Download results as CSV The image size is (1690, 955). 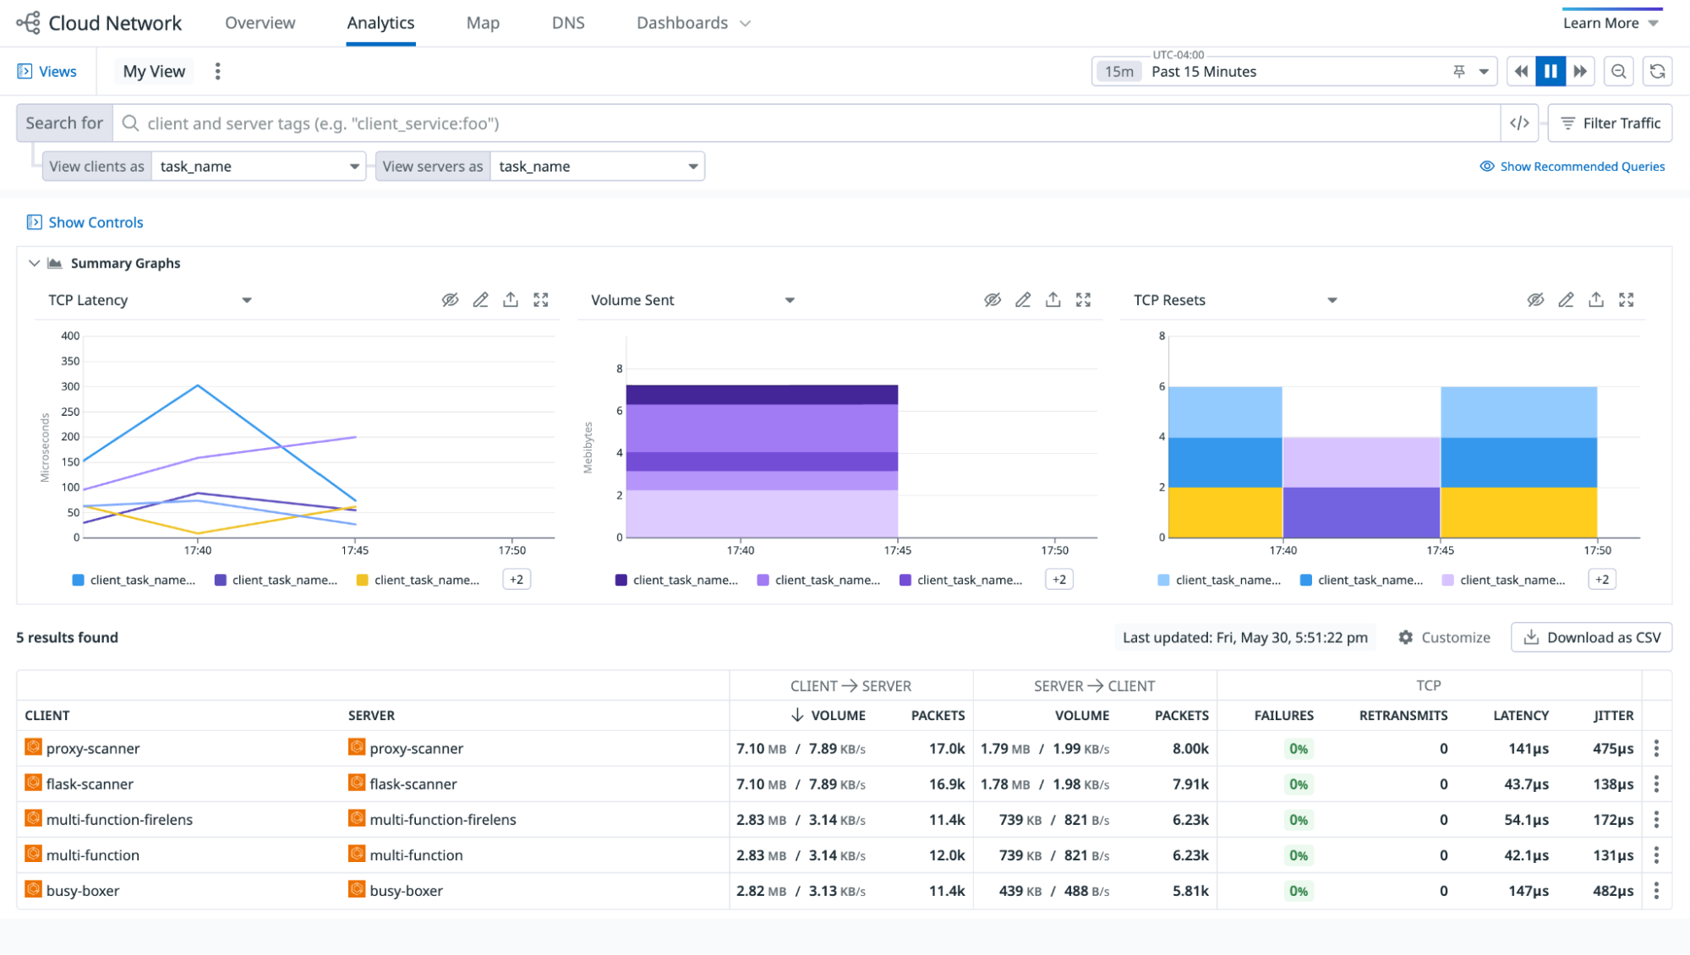[1591, 637]
